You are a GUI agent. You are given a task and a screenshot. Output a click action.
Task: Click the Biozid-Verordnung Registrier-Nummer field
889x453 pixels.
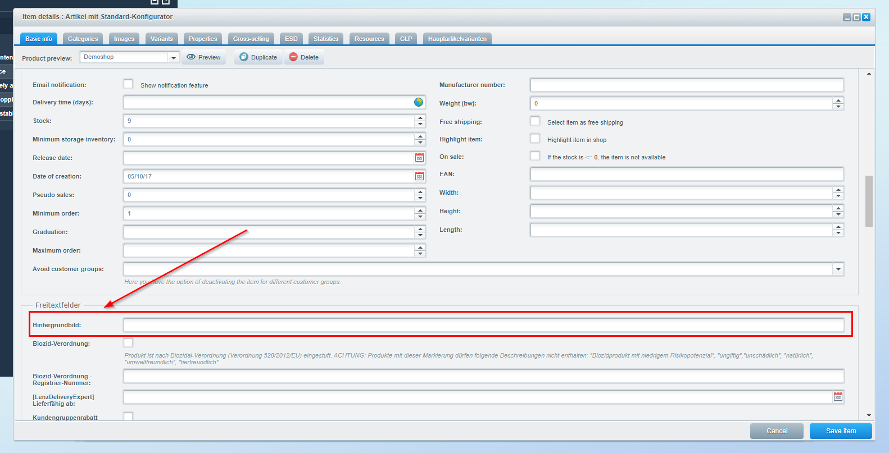pos(484,376)
